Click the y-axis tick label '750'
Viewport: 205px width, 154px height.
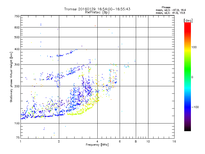pos(17,16)
